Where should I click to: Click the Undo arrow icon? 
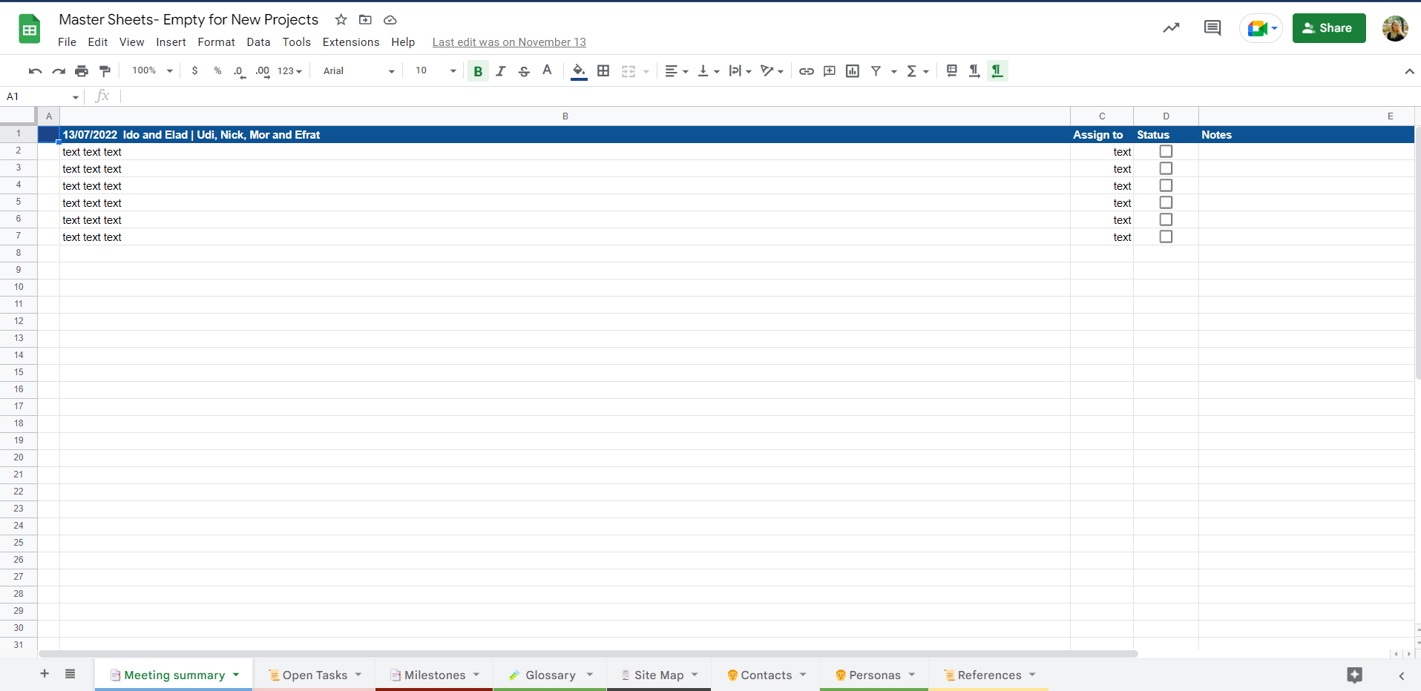(x=35, y=71)
